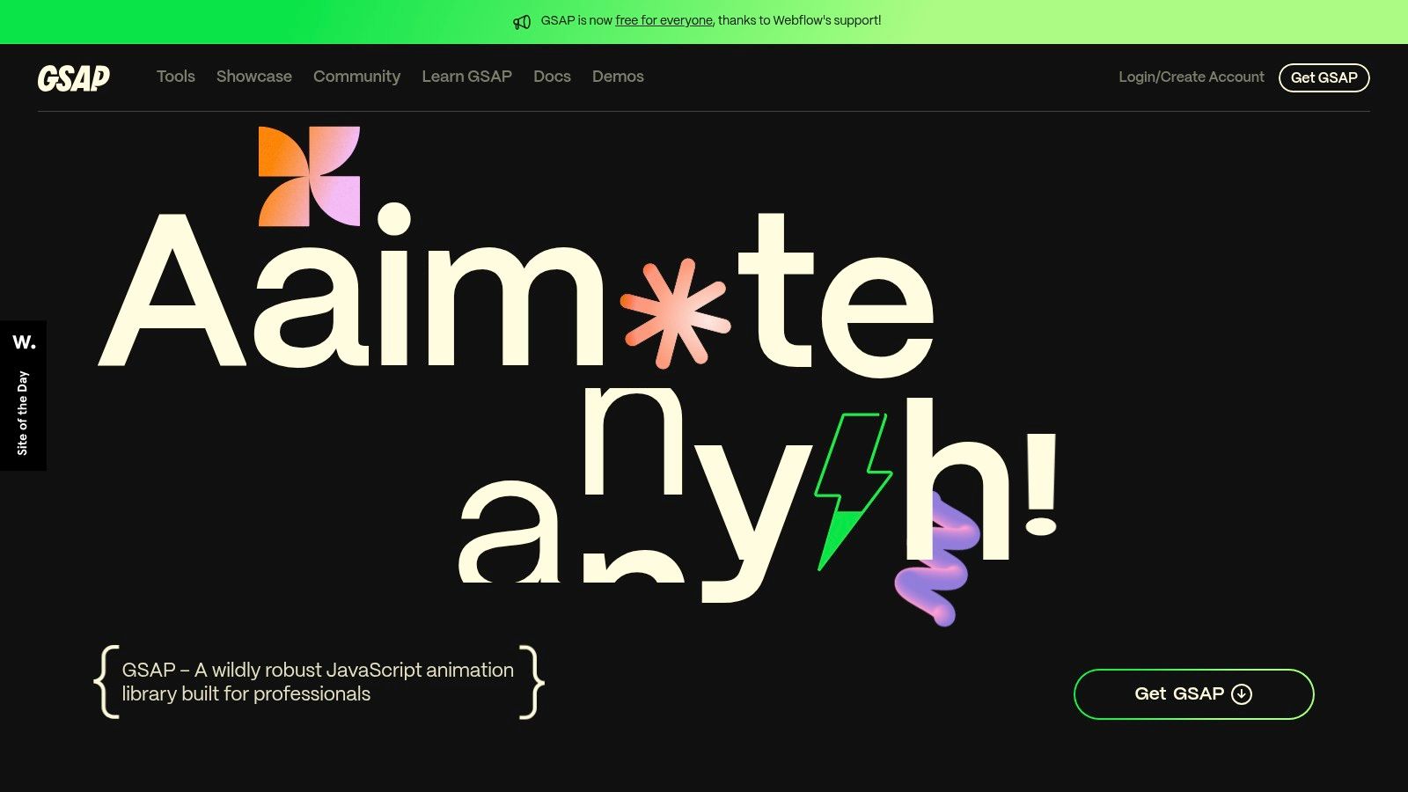This screenshot has height=792, width=1408.
Task: Go to the Showcase page
Action: [x=254, y=77]
